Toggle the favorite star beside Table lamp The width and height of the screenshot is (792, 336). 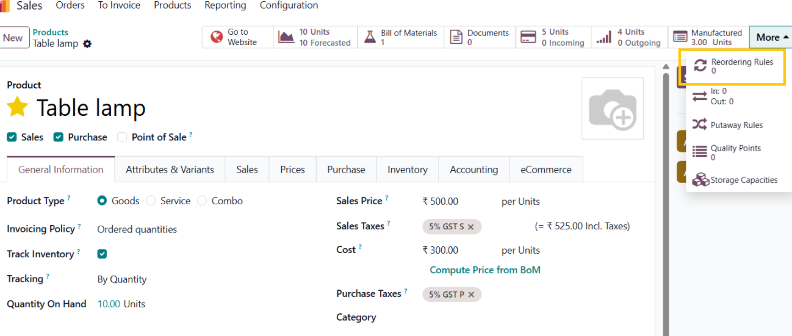click(x=18, y=108)
